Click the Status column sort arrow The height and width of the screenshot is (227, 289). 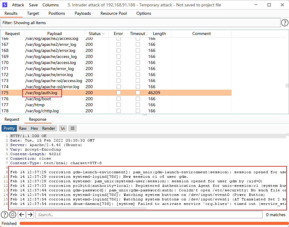coord(103,34)
